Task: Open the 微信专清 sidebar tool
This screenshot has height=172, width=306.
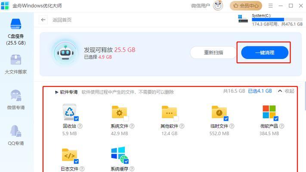Action: [x=16, y=99]
